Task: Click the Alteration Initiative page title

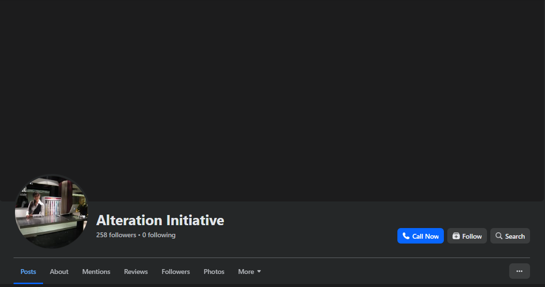Action: tap(160, 220)
